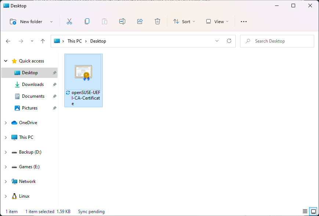Select Downloads in Quick access
This screenshot has height=216, width=319.
33,84
